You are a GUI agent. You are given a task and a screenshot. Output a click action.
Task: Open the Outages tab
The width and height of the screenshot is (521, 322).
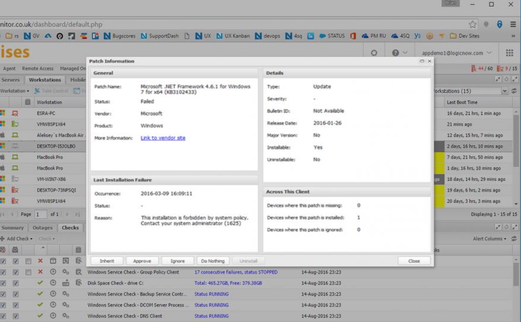coord(43,228)
